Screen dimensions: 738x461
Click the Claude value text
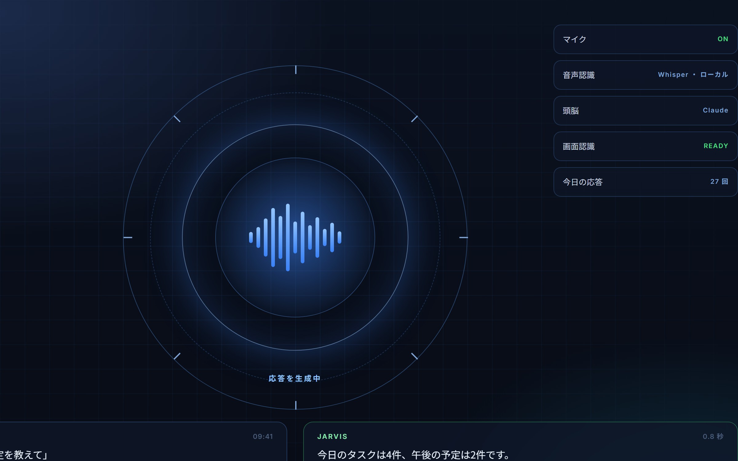715,110
